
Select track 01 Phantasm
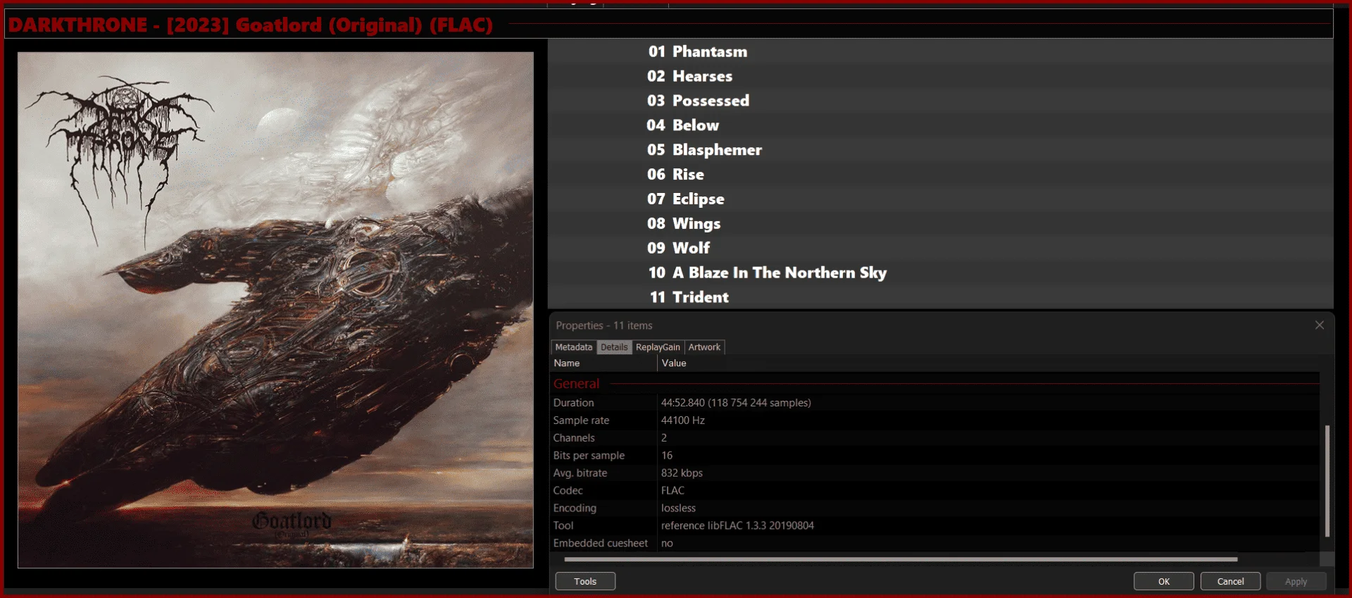[941, 51]
